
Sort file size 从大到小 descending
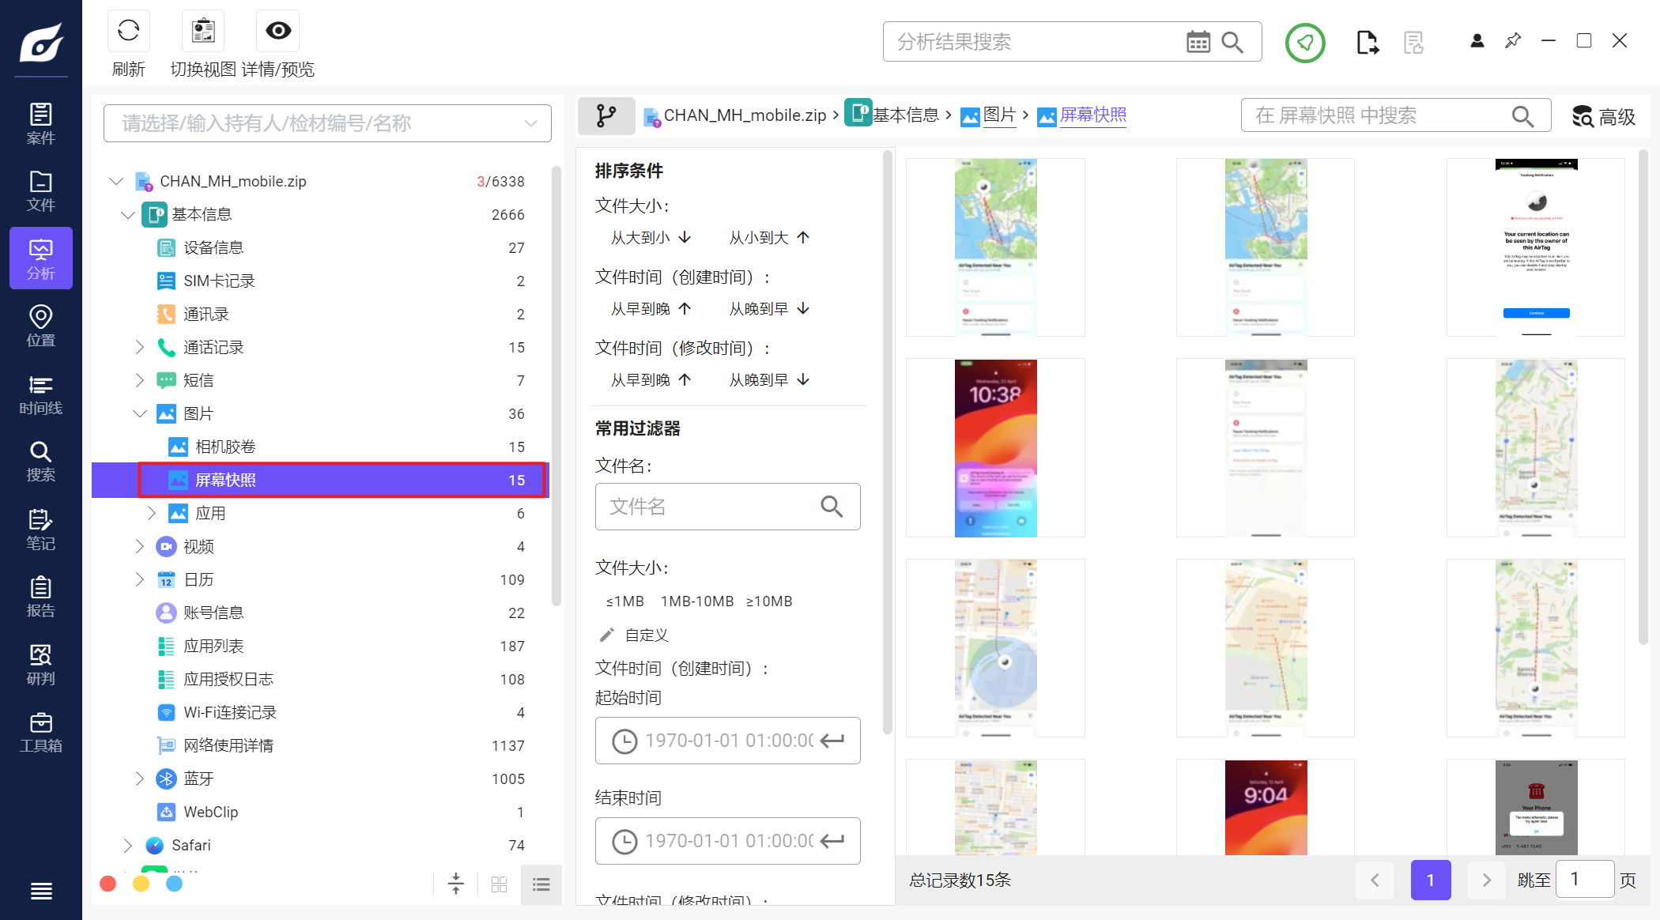point(651,237)
